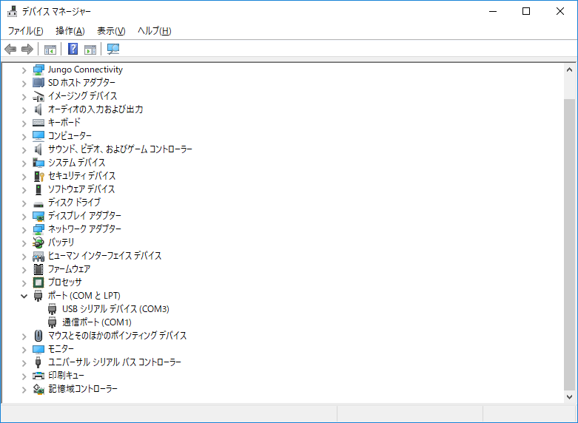Toggle the action pane toolbar icon

pos(90,50)
